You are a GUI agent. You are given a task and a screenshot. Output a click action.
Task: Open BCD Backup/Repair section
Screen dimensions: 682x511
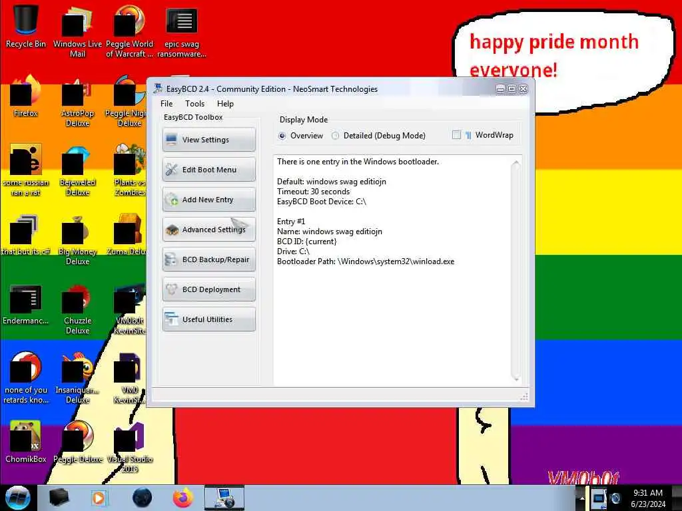[x=208, y=259]
